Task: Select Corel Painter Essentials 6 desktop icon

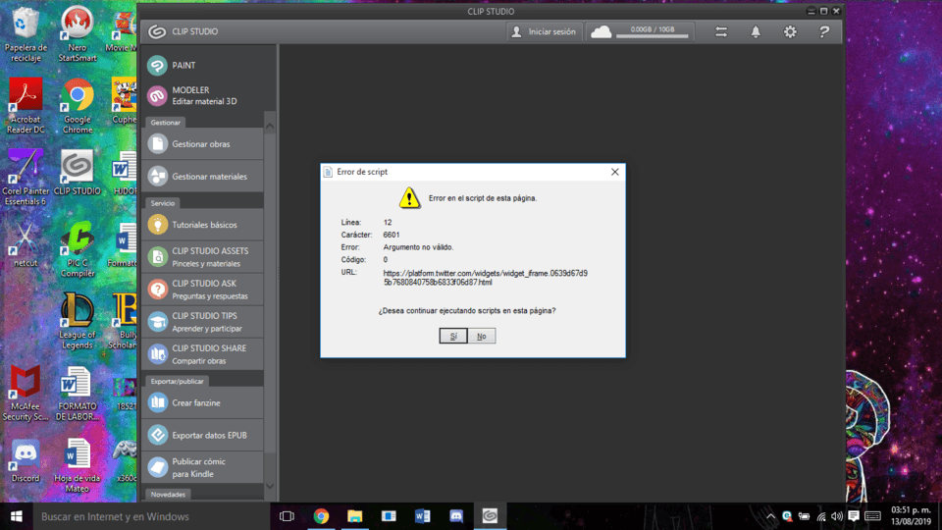Action: pos(25,178)
